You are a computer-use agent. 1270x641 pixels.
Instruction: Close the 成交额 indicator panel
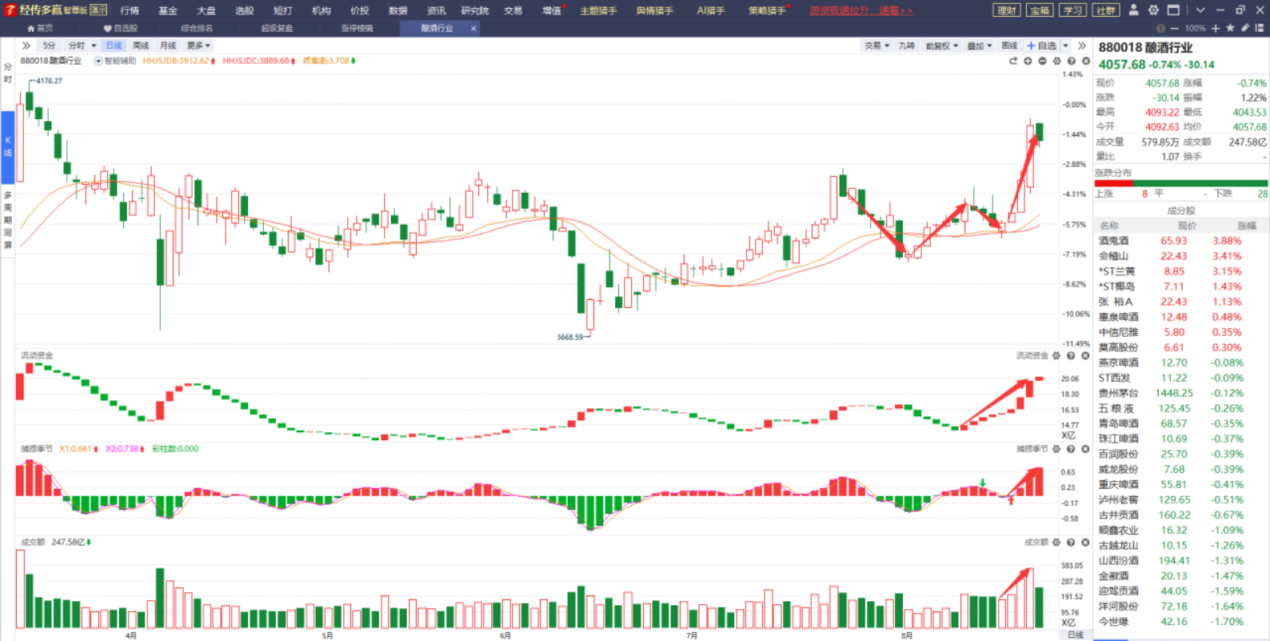click(1085, 543)
